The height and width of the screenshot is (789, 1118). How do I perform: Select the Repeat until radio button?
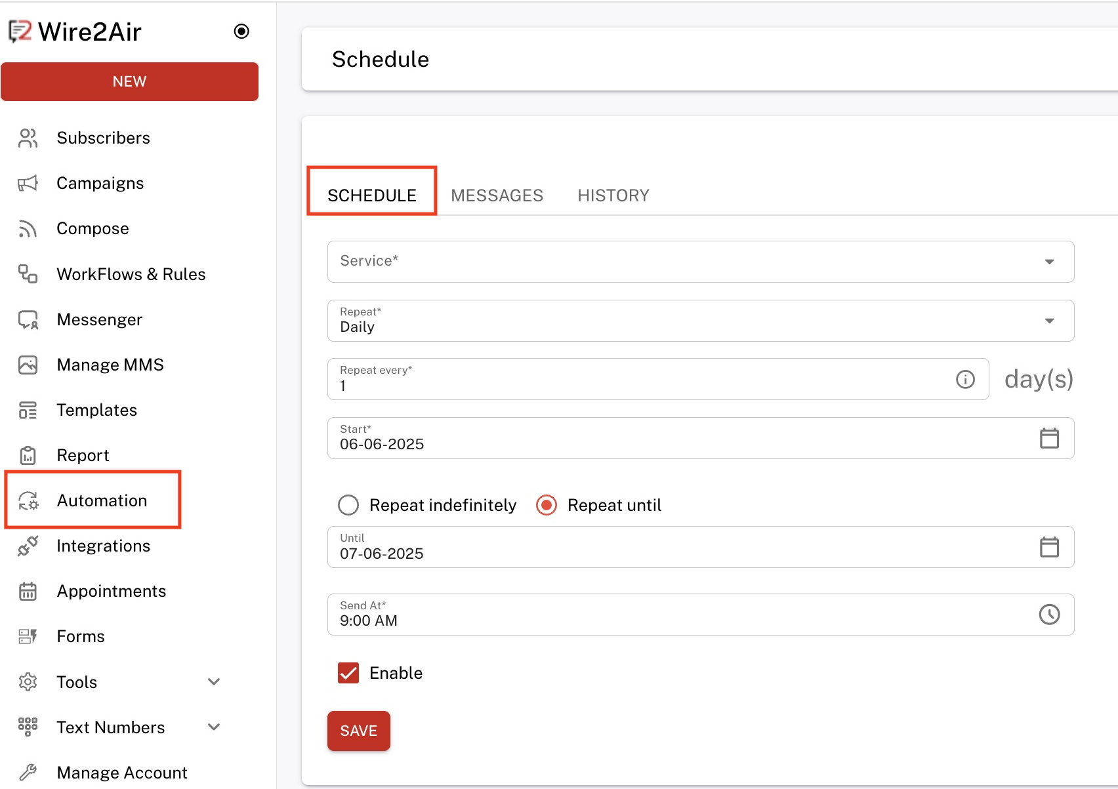click(x=547, y=505)
